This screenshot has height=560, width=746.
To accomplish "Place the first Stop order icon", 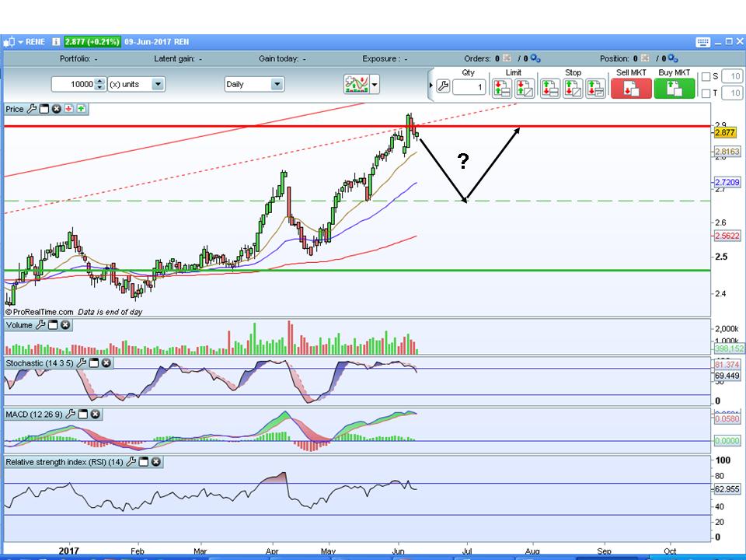I will point(550,89).
